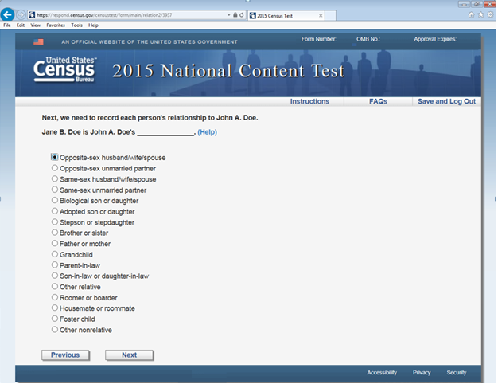Click the browser Back arrow button
498x384 pixels.
[x=7, y=14]
